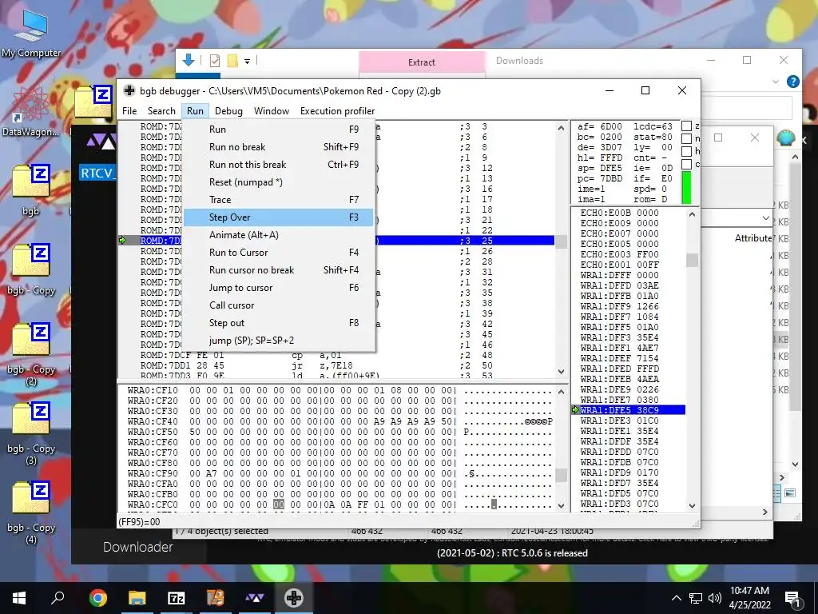The width and height of the screenshot is (818, 614).
Task: Click the bgb debugger title bar icon
Action: click(x=129, y=90)
